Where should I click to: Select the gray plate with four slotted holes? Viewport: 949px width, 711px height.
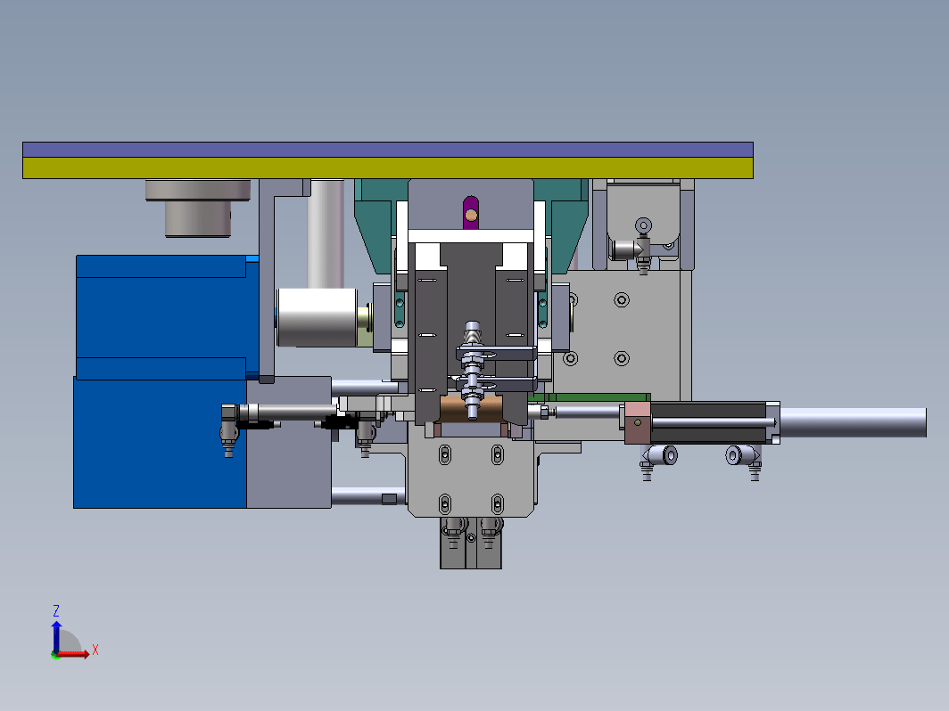click(471, 478)
